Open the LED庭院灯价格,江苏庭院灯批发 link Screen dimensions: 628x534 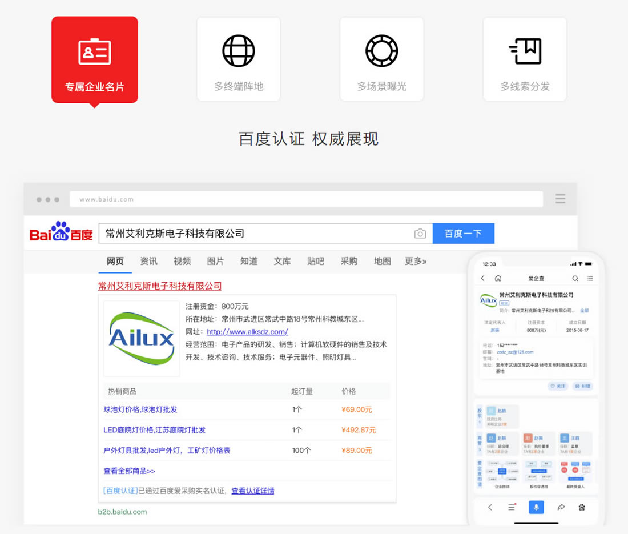(155, 430)
